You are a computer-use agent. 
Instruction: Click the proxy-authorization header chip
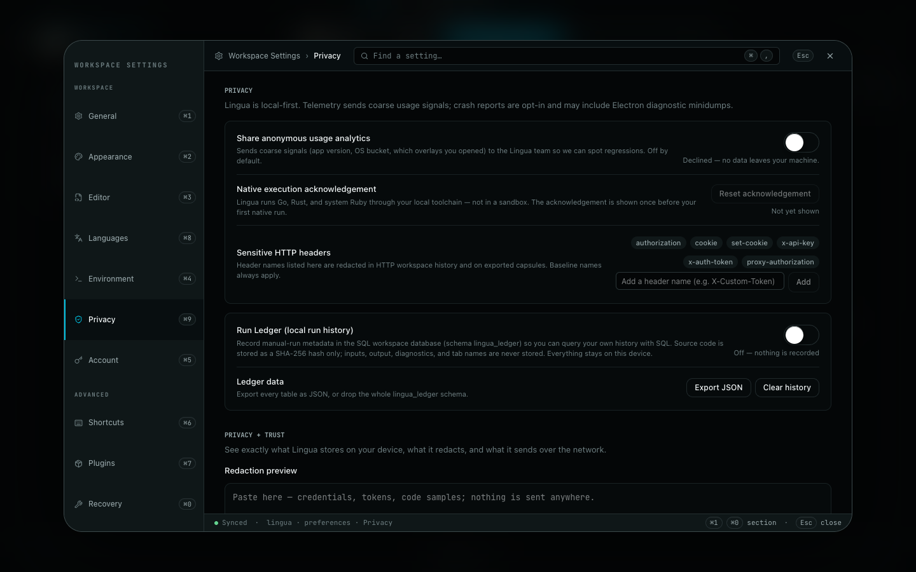point(781,262)
